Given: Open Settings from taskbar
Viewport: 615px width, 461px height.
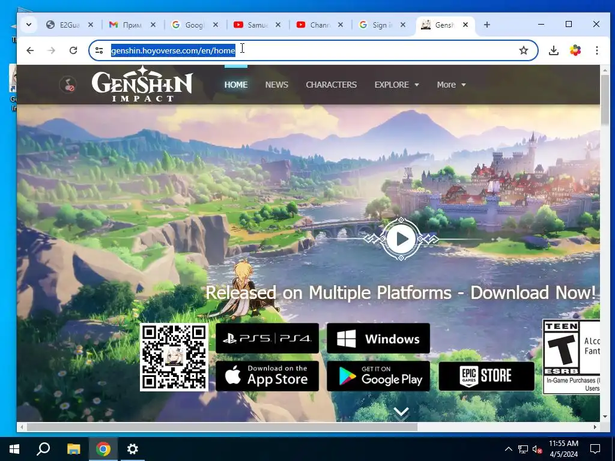Looking at the screenshot, I should [x=133, y=449].
